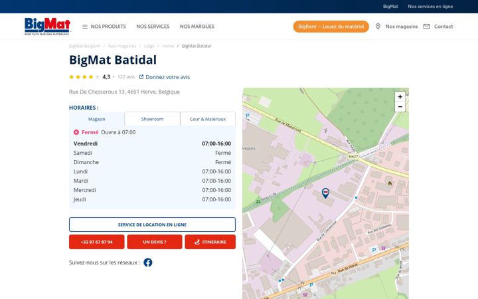Viewport: 478px width, 299px height.
Task: Click the N627 road label on map
Action: pos(353,157)
